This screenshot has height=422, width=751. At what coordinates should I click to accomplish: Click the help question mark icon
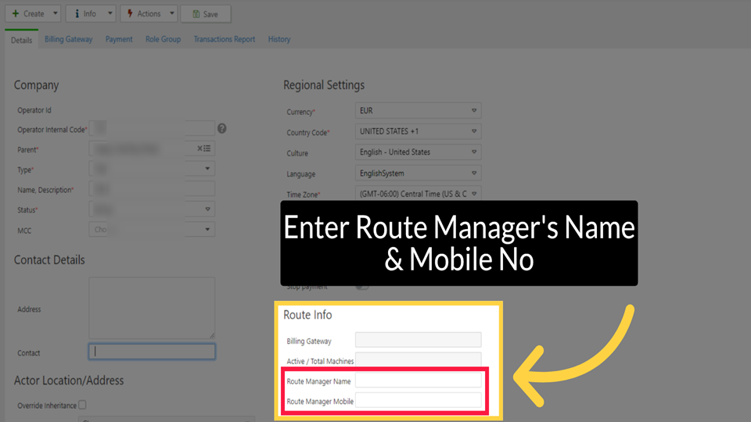click(x=222, y=128)
